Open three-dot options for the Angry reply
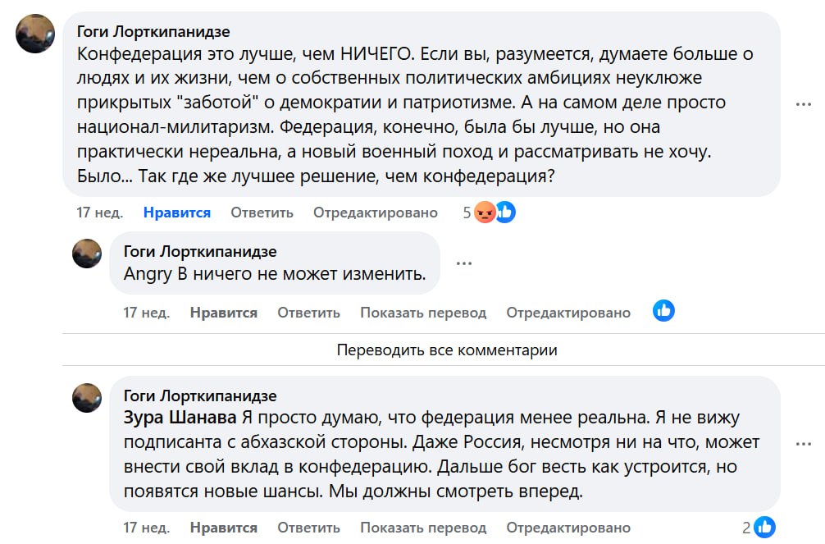 click(x=464, y=263)
